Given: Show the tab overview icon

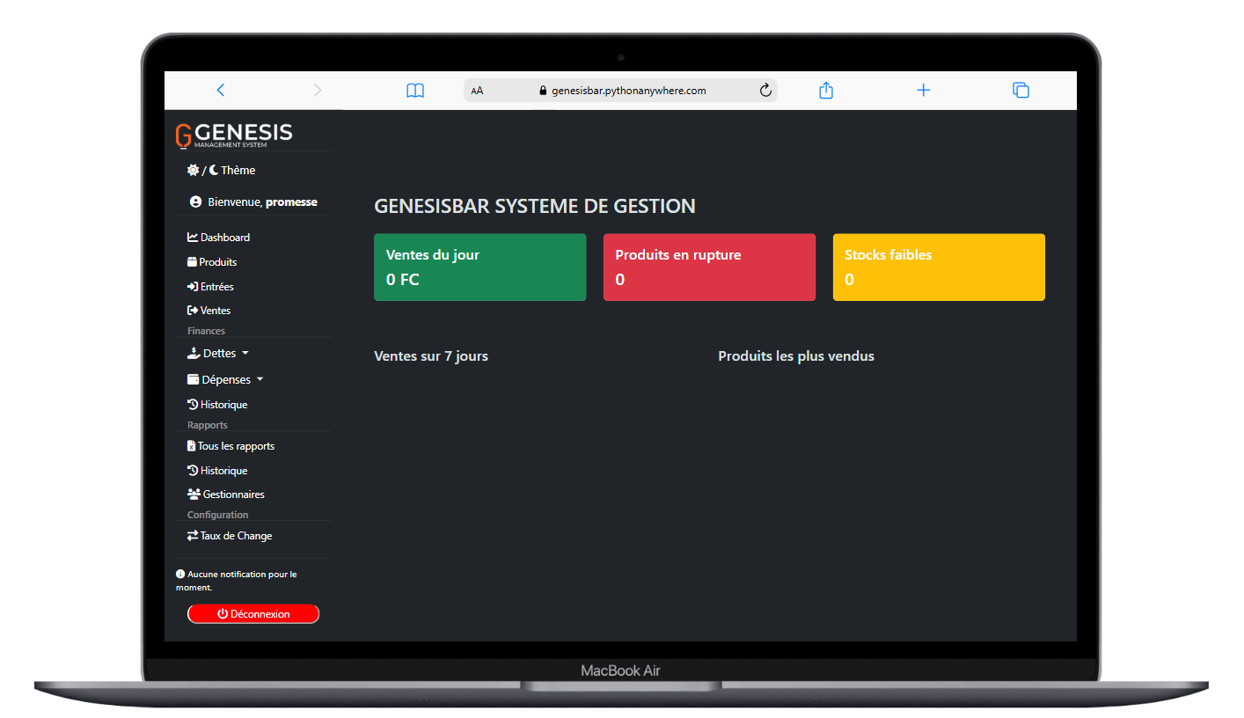Looking at the screenshot, I should coord(1021,90).
